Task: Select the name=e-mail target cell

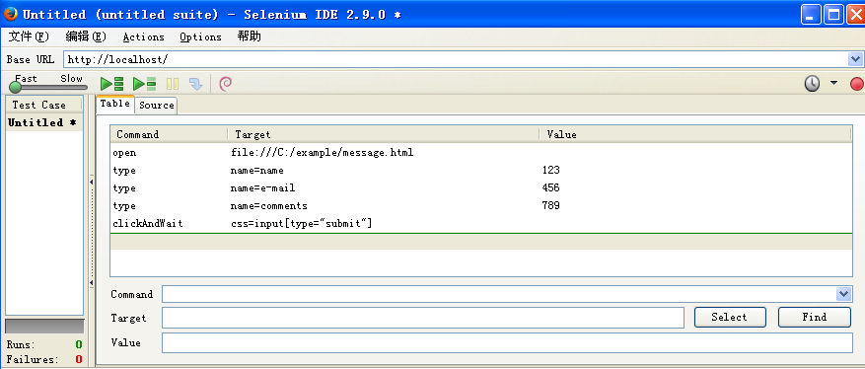Action: coord(262,188)
